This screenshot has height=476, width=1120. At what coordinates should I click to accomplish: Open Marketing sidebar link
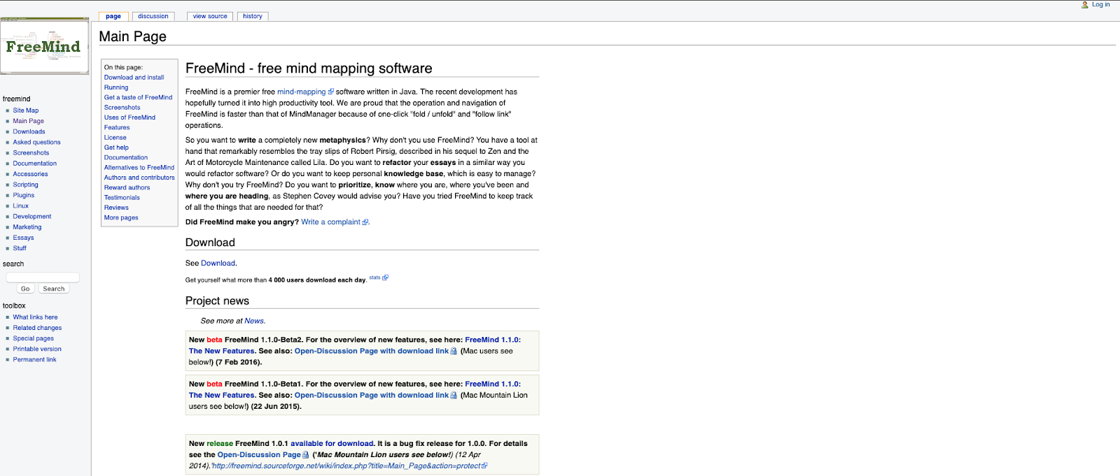[x=27, y=227]
